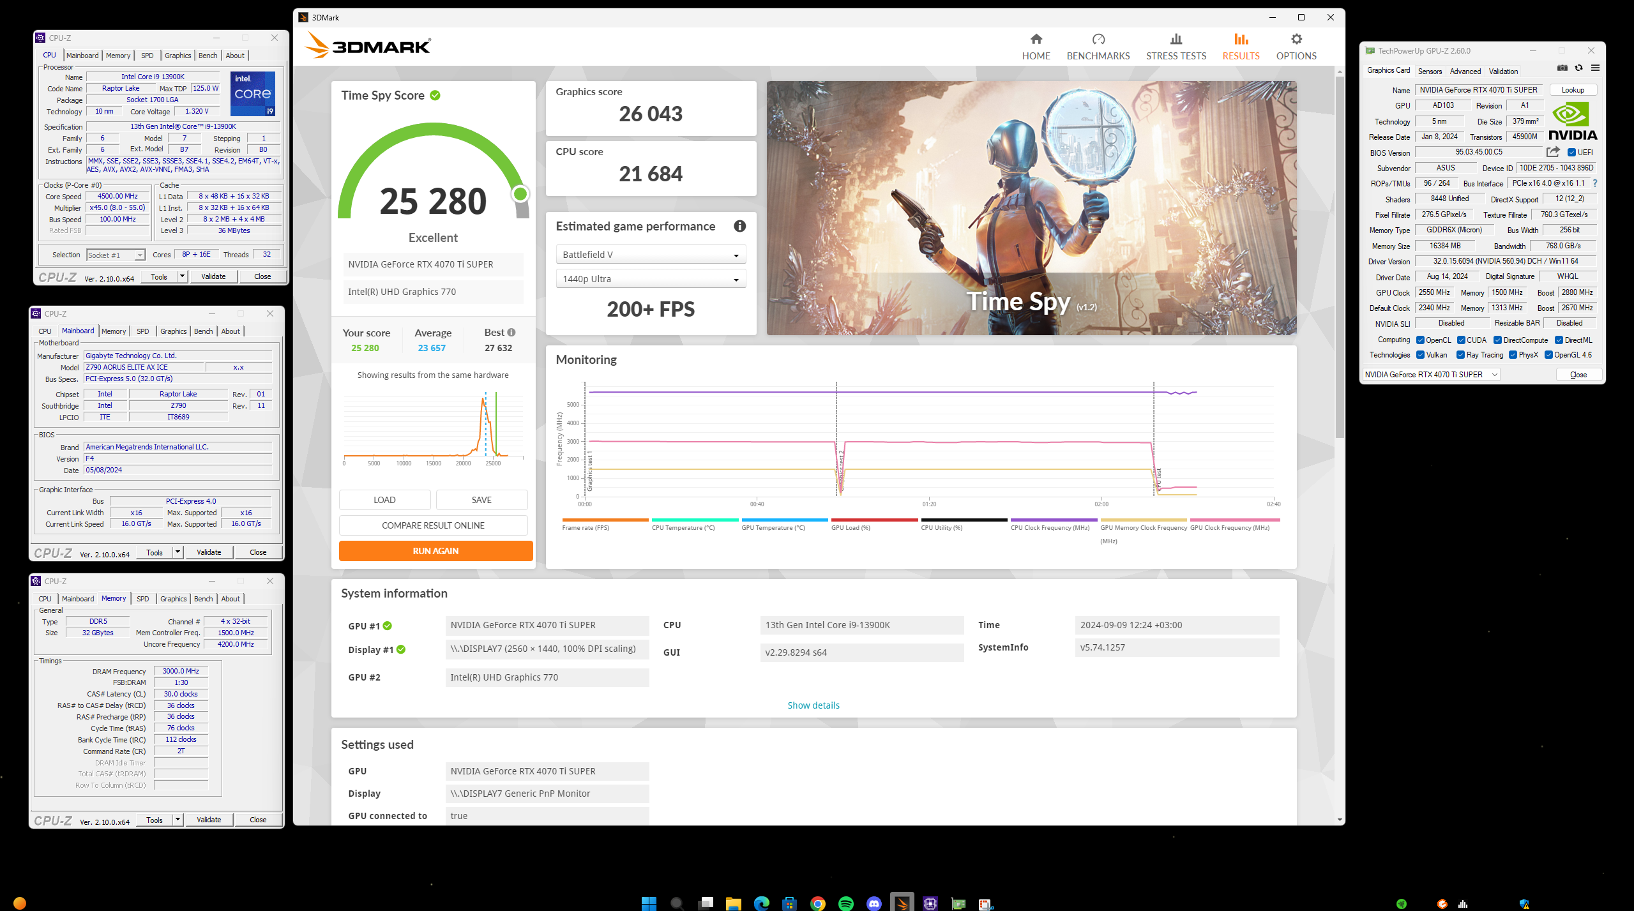Launch Microsoft Edge from the taskbar

(x=761, y=903)
